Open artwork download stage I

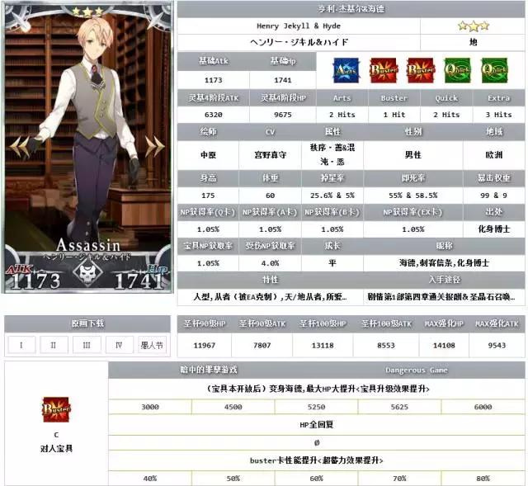click(x=21, y=345)
